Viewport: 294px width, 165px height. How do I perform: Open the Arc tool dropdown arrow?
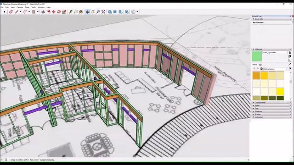pyautogui.click(x=29, y=12)
